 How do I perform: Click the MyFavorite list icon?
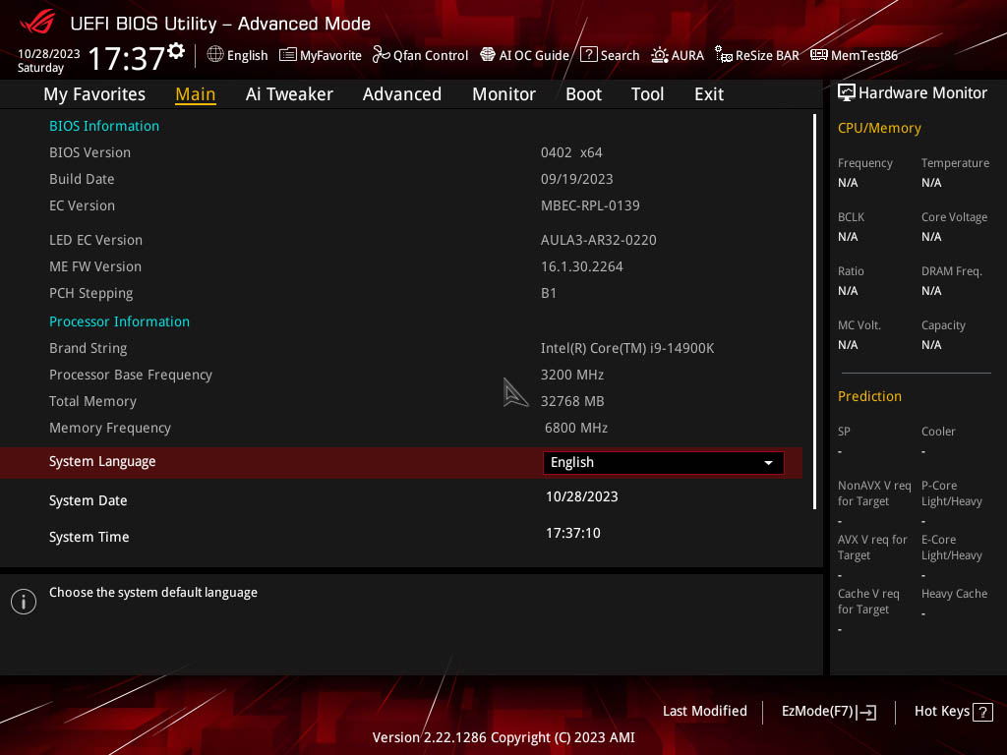click(288, 55)
